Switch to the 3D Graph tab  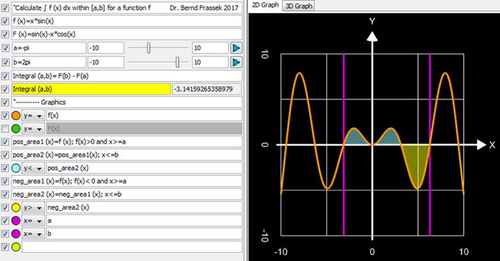click(x=299, y=6)
